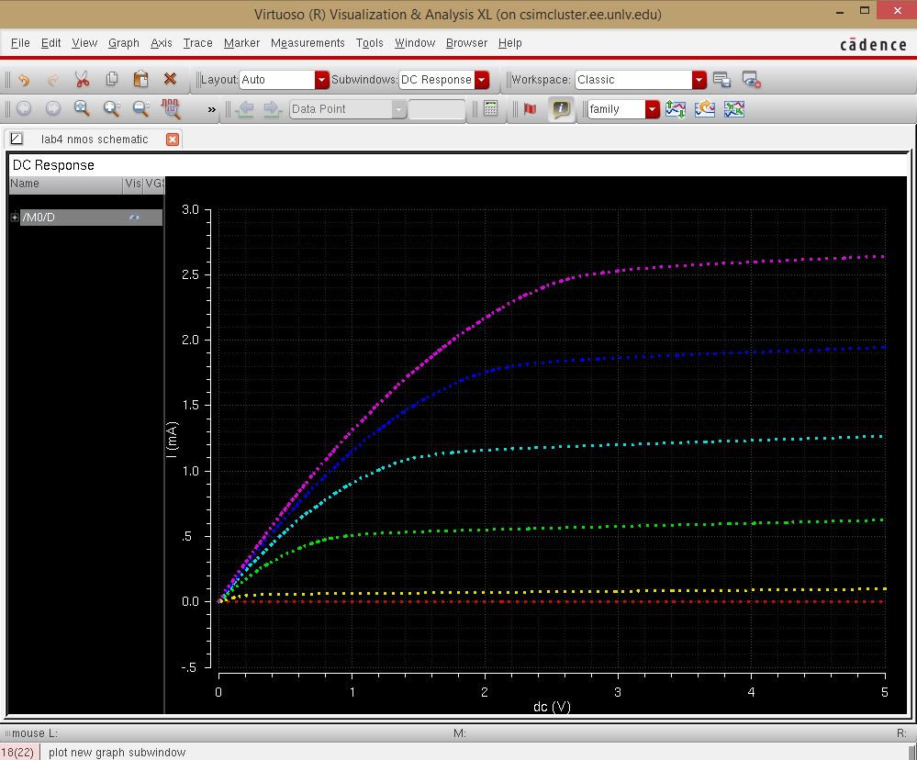Toggle the info balloon button
The image size is (917, 760).
561,109
